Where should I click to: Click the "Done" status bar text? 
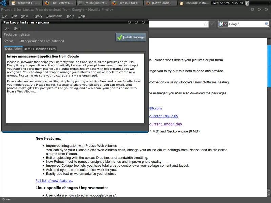[x=6, y=199]
